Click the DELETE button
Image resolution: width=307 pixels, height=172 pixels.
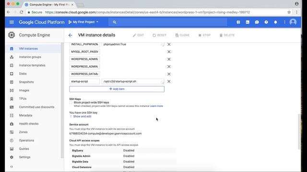[x=227, y=35]
